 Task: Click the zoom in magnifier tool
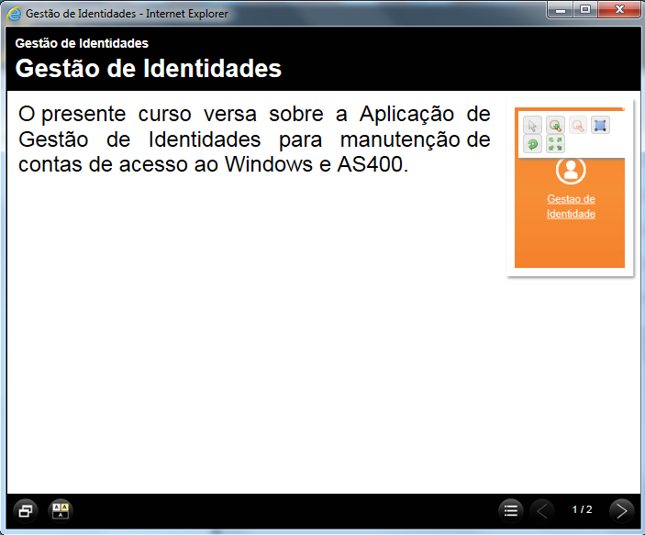coord(555,125)
